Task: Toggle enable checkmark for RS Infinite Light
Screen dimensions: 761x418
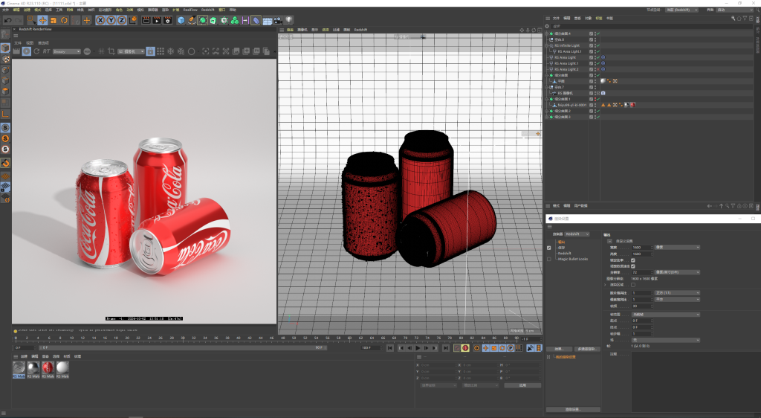Action: pos(598,45)
